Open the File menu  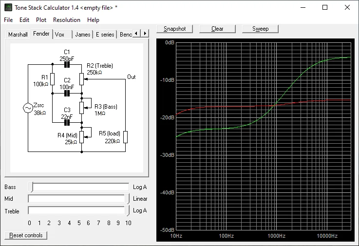[x=8, y=20]
